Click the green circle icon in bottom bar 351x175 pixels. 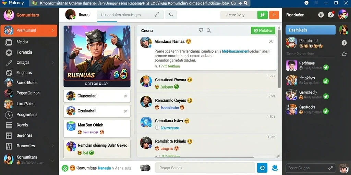[65, 168]
